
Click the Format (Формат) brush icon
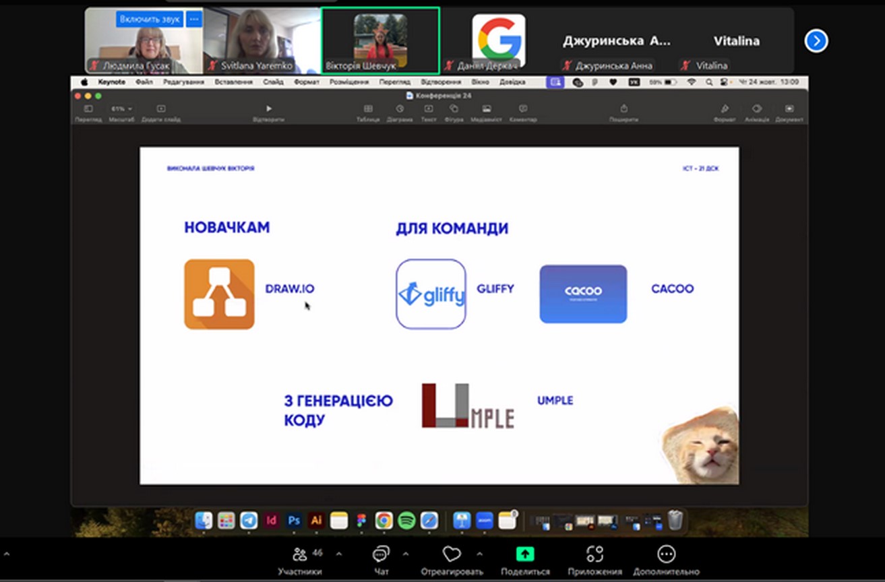(x=725, y=108)
